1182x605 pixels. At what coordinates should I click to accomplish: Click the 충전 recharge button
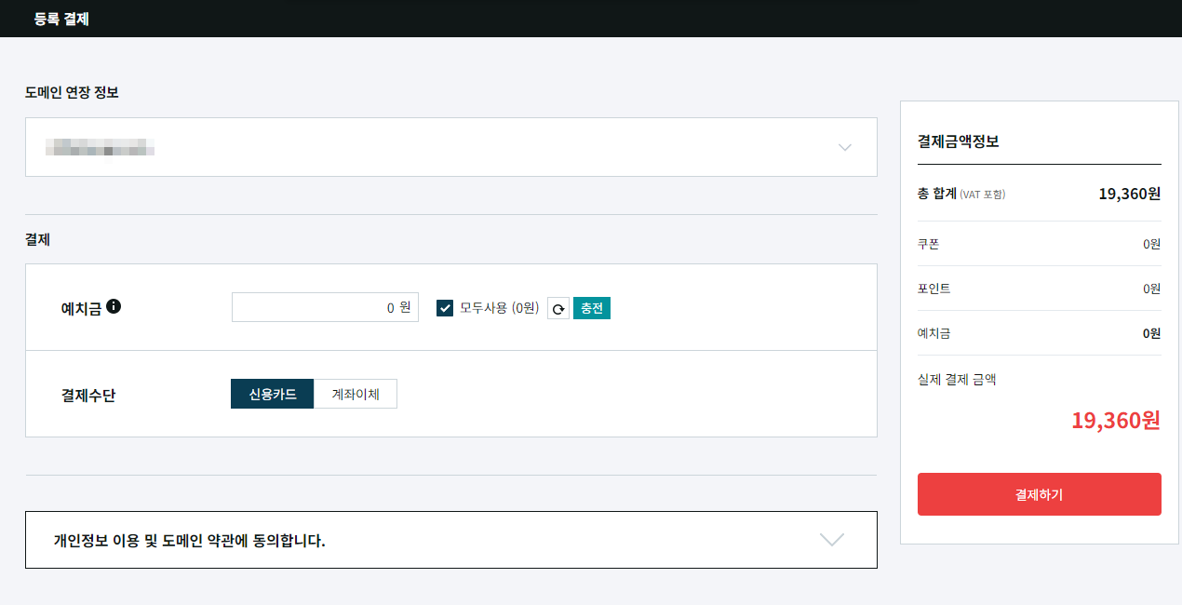592,307
